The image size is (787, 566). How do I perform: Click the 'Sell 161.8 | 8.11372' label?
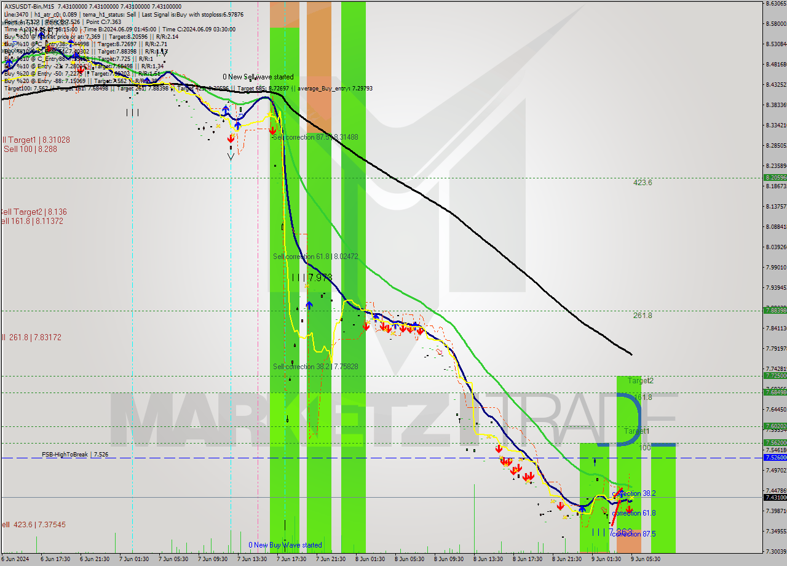pyautogui.click(x=31, y=221)
